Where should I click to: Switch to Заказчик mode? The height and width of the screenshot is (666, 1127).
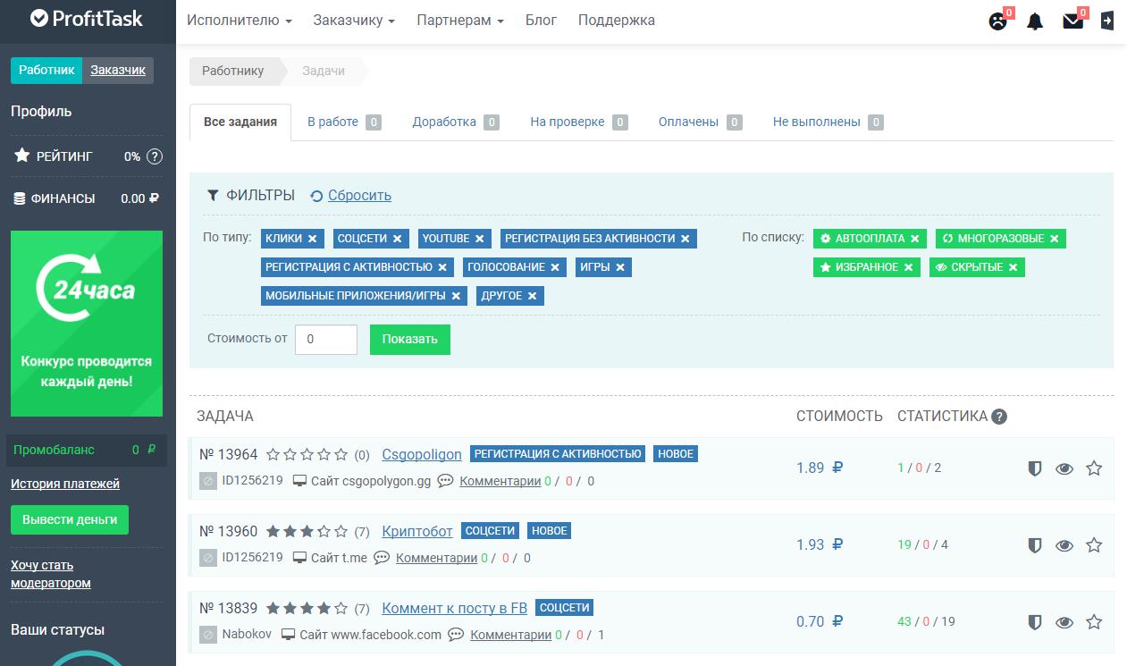(x=118, y=70)
